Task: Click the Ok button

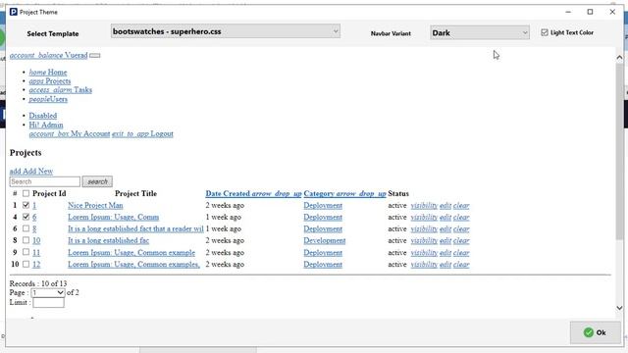Action: [596, 332]
